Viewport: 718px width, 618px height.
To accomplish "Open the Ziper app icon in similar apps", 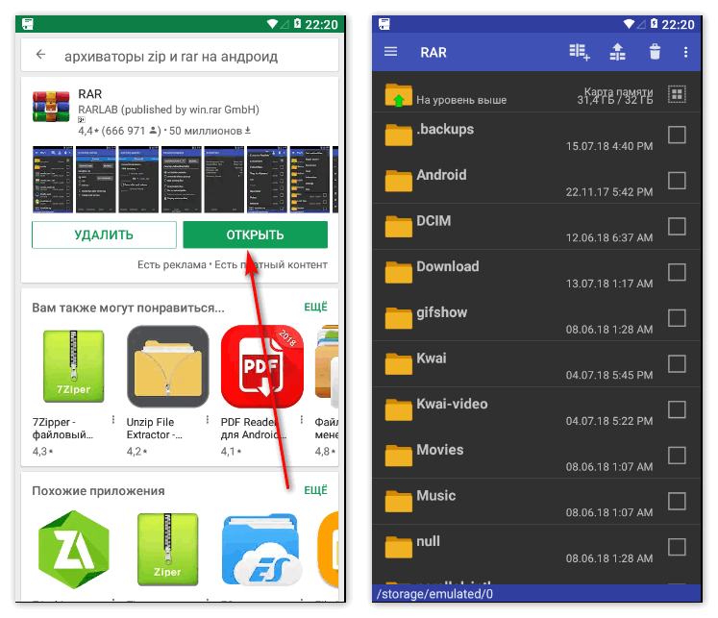I will [167, 550].
